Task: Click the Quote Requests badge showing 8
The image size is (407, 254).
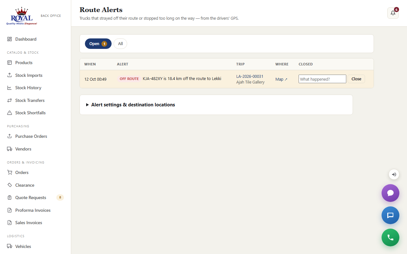Action: point(60,197)
